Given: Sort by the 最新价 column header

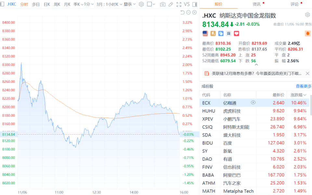Looking at the screenshot, I should coord(279,95).
